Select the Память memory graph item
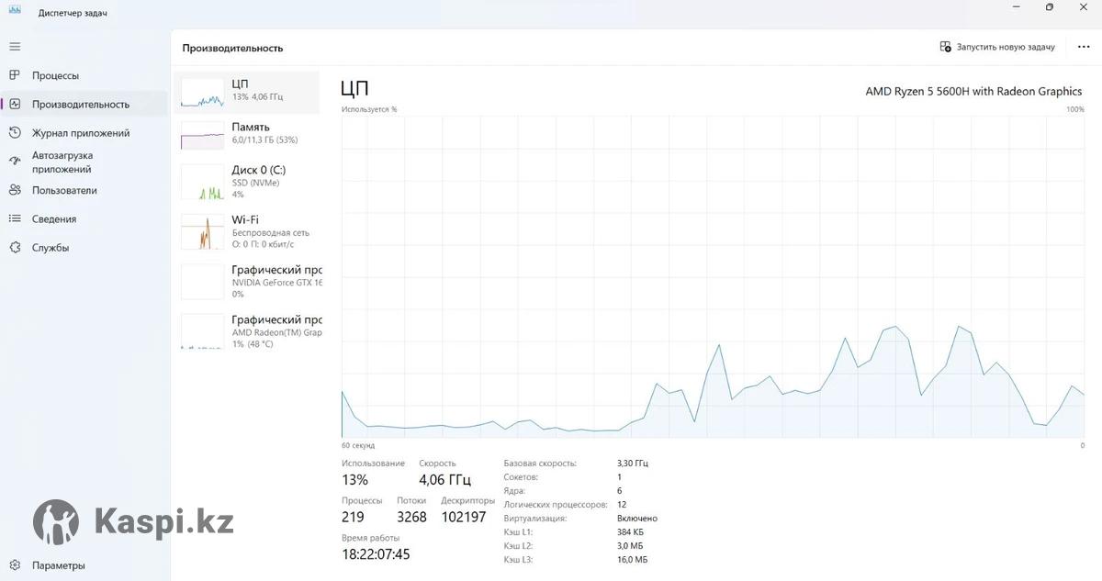The image size is (1102, 581). (246, 133)
